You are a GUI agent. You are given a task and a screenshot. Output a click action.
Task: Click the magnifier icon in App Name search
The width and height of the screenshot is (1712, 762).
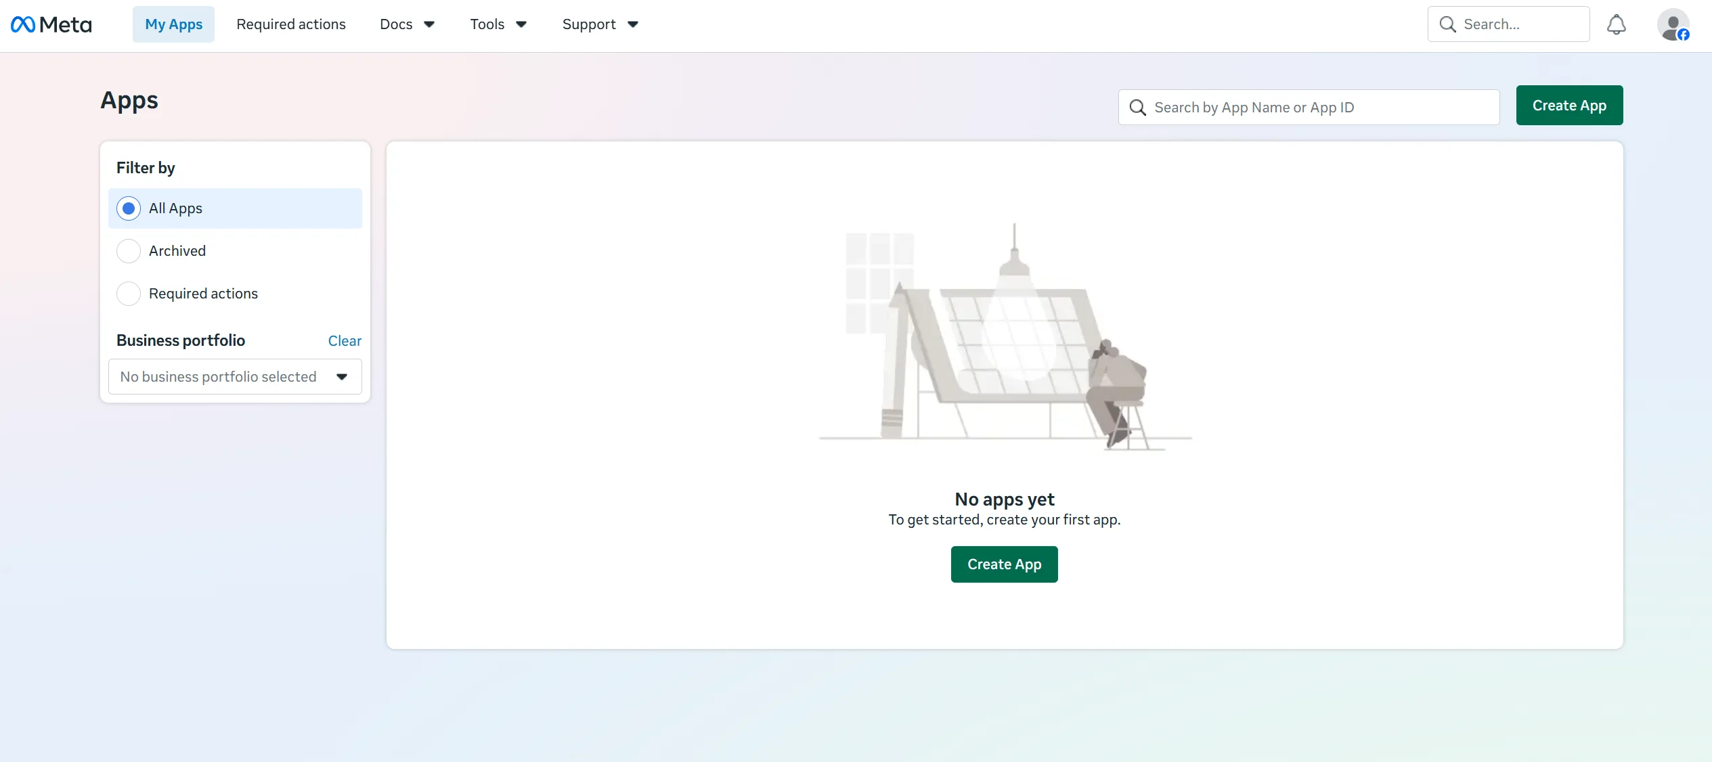coord(1137,108)
